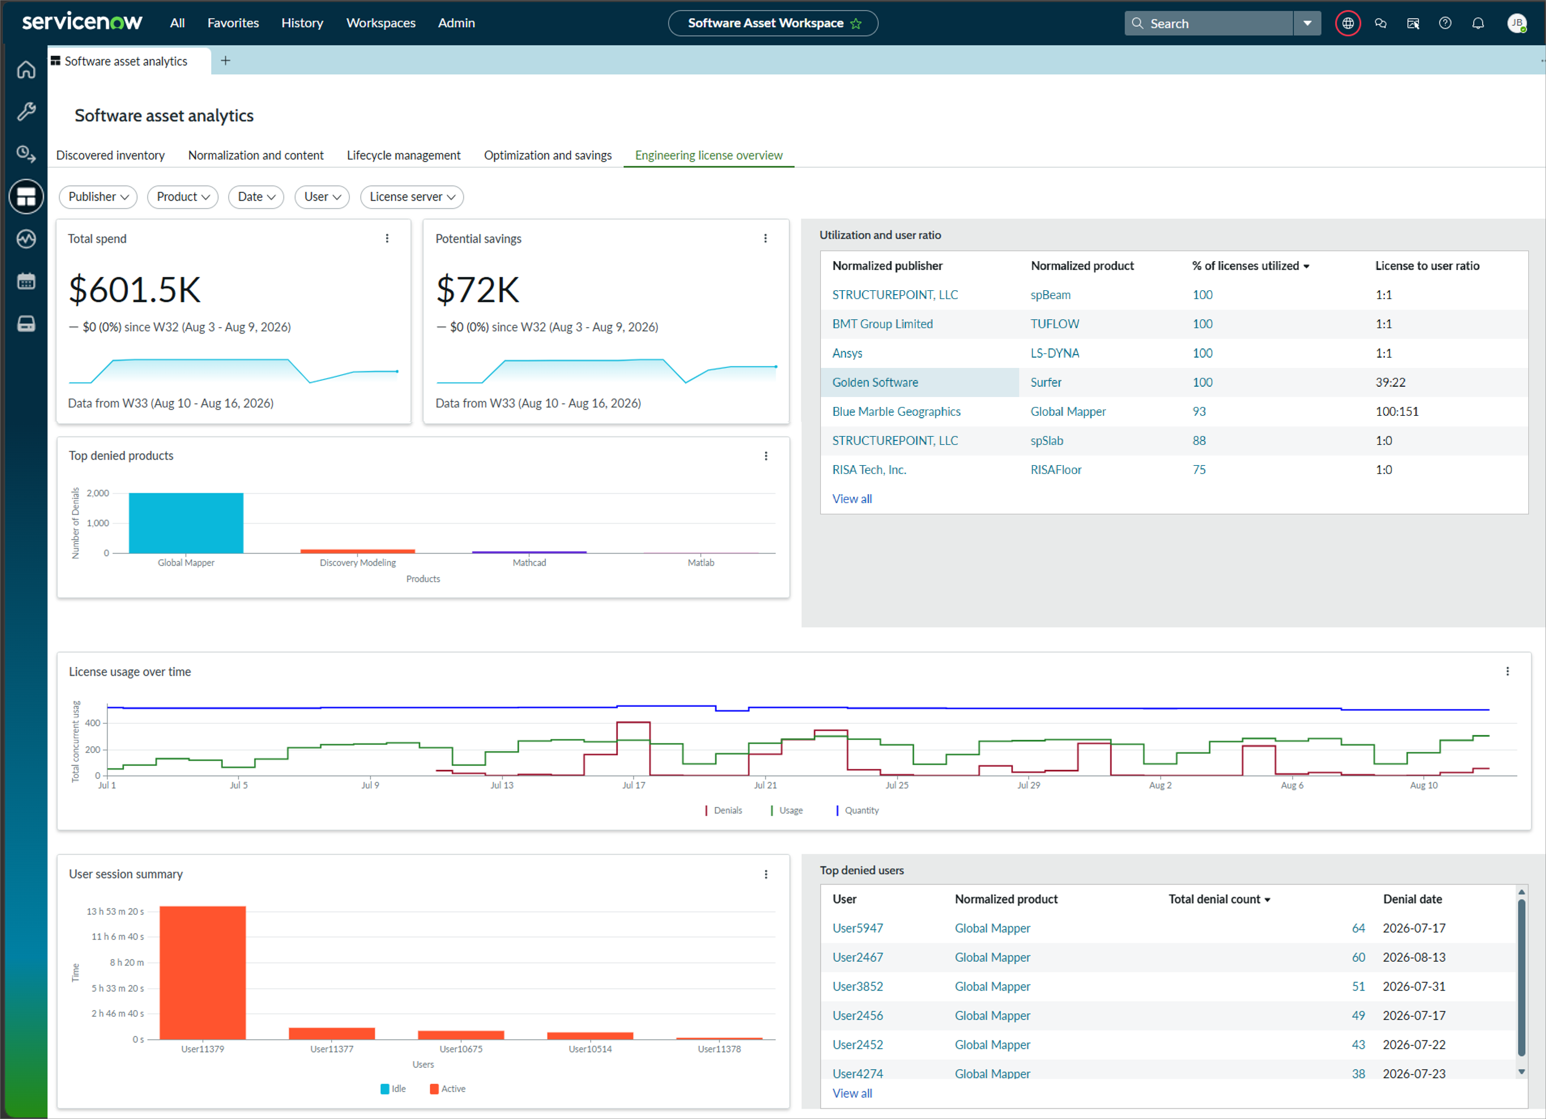Viewport: 1546px width, 1119px height.
Task: Open View all in Top denied users
Action: (851, 1093)
